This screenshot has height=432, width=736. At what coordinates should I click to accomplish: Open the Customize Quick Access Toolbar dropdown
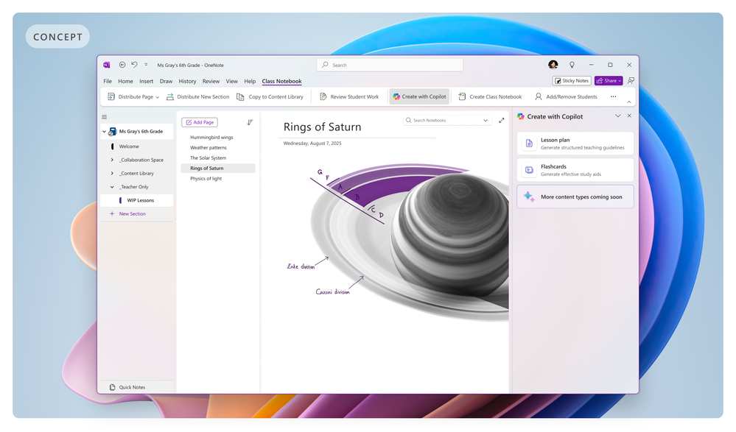(146, 65)
